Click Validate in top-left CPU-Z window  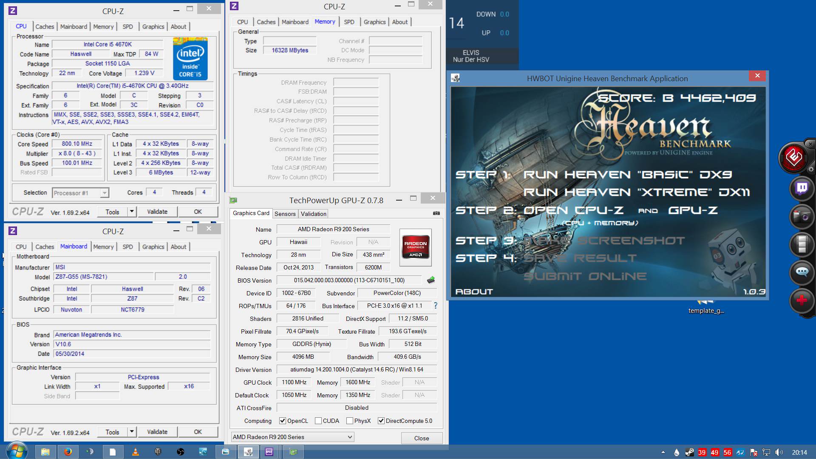(x=157, y=212)
